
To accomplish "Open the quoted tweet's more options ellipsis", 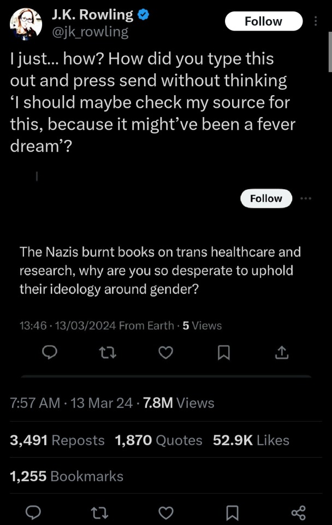I will click(305, 199).
